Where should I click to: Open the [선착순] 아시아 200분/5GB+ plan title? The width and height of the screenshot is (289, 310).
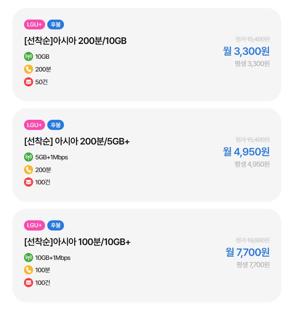[77, 142]
